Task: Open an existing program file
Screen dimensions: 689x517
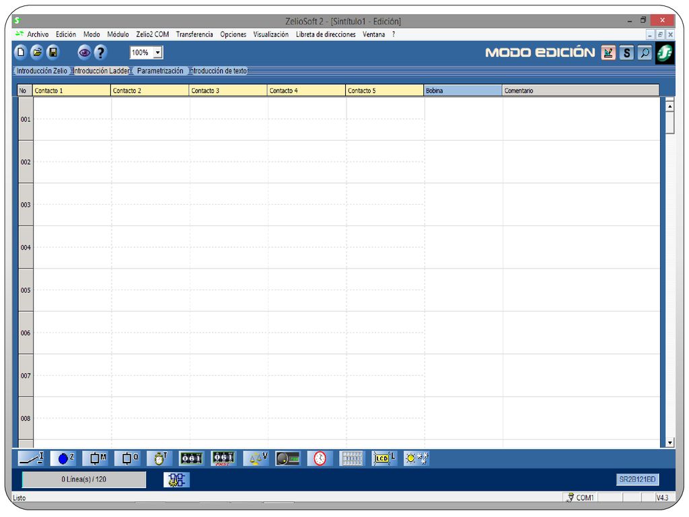Action: 37,53
